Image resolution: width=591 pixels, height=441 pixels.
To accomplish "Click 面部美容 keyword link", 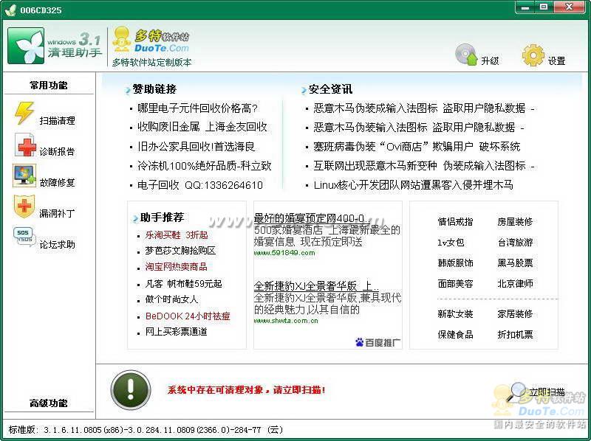I will coord(455,283).
